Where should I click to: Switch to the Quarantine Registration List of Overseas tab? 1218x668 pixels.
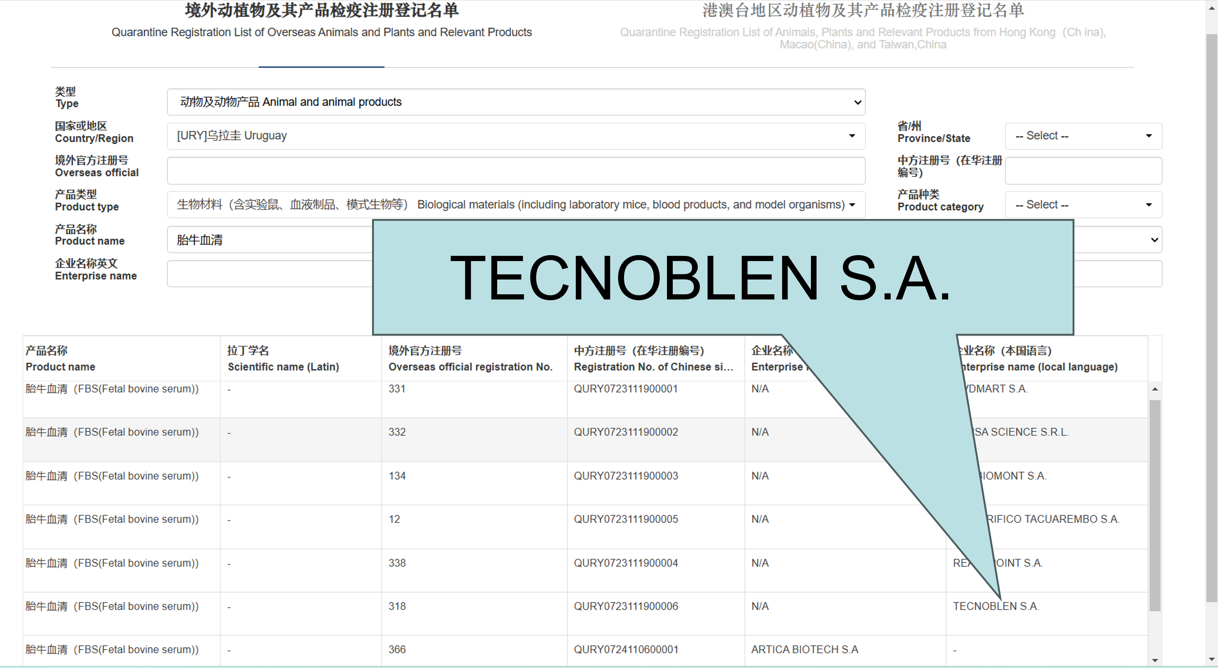coord(321,32)
